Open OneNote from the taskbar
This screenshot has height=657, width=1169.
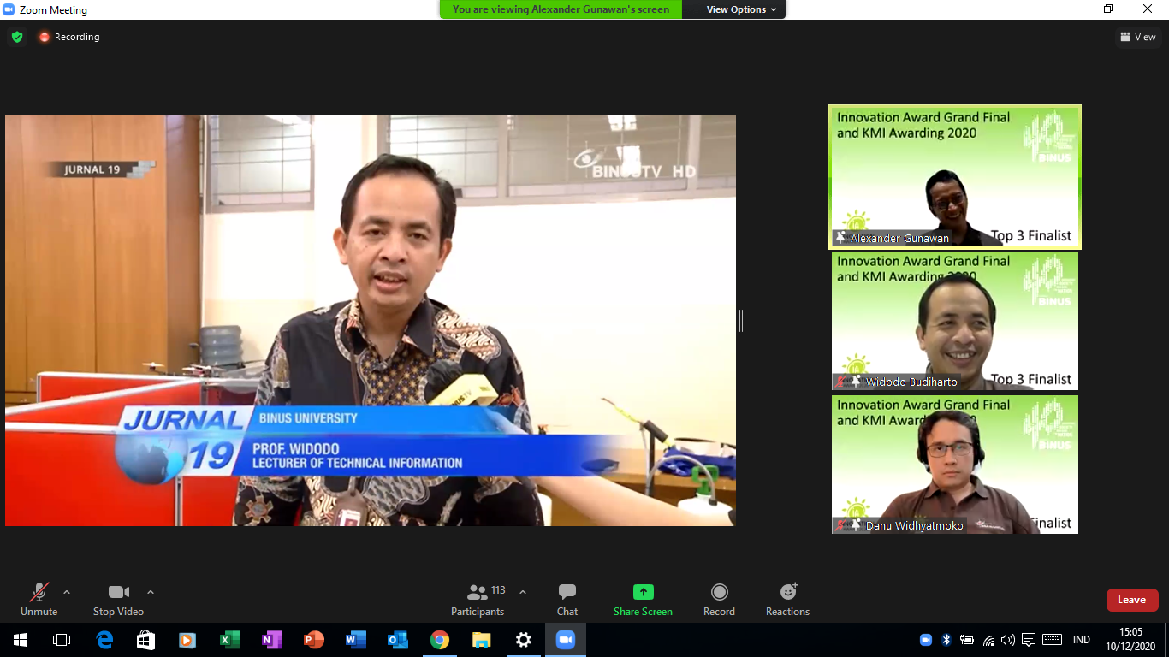pos(272,640)
